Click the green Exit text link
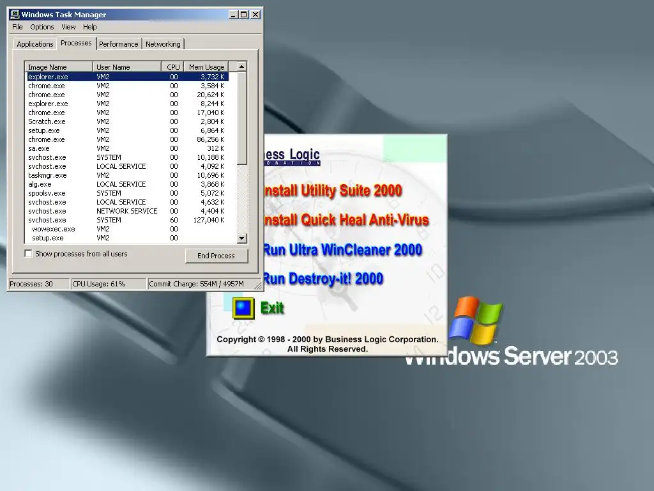The height and width of the screenshot is (491, 654). point(272,308)
